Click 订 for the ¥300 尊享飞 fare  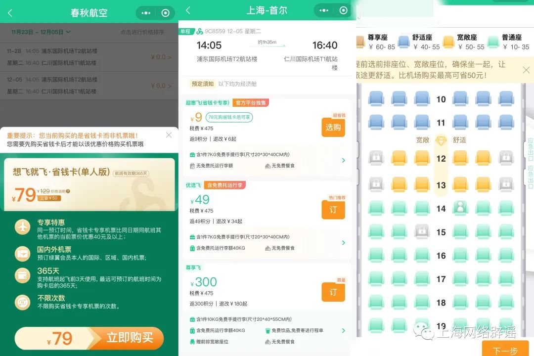click(333, 292)
